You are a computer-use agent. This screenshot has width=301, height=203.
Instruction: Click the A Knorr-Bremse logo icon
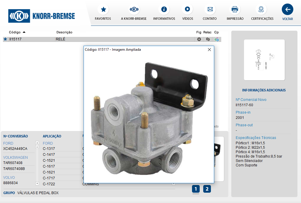pyautogui.click(x=134, y=9)
